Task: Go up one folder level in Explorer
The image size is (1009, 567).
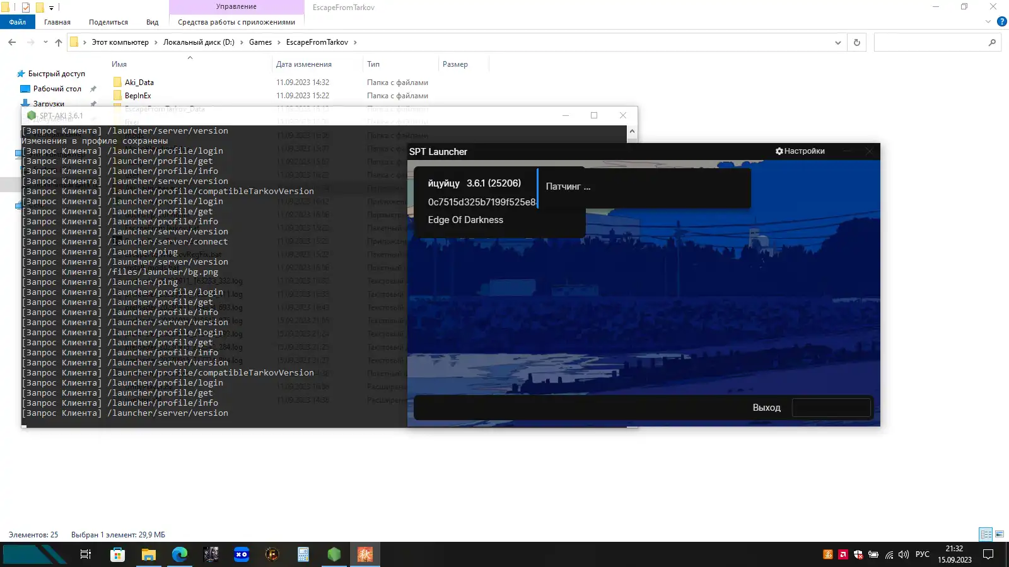Action: [x=59, y=42]
